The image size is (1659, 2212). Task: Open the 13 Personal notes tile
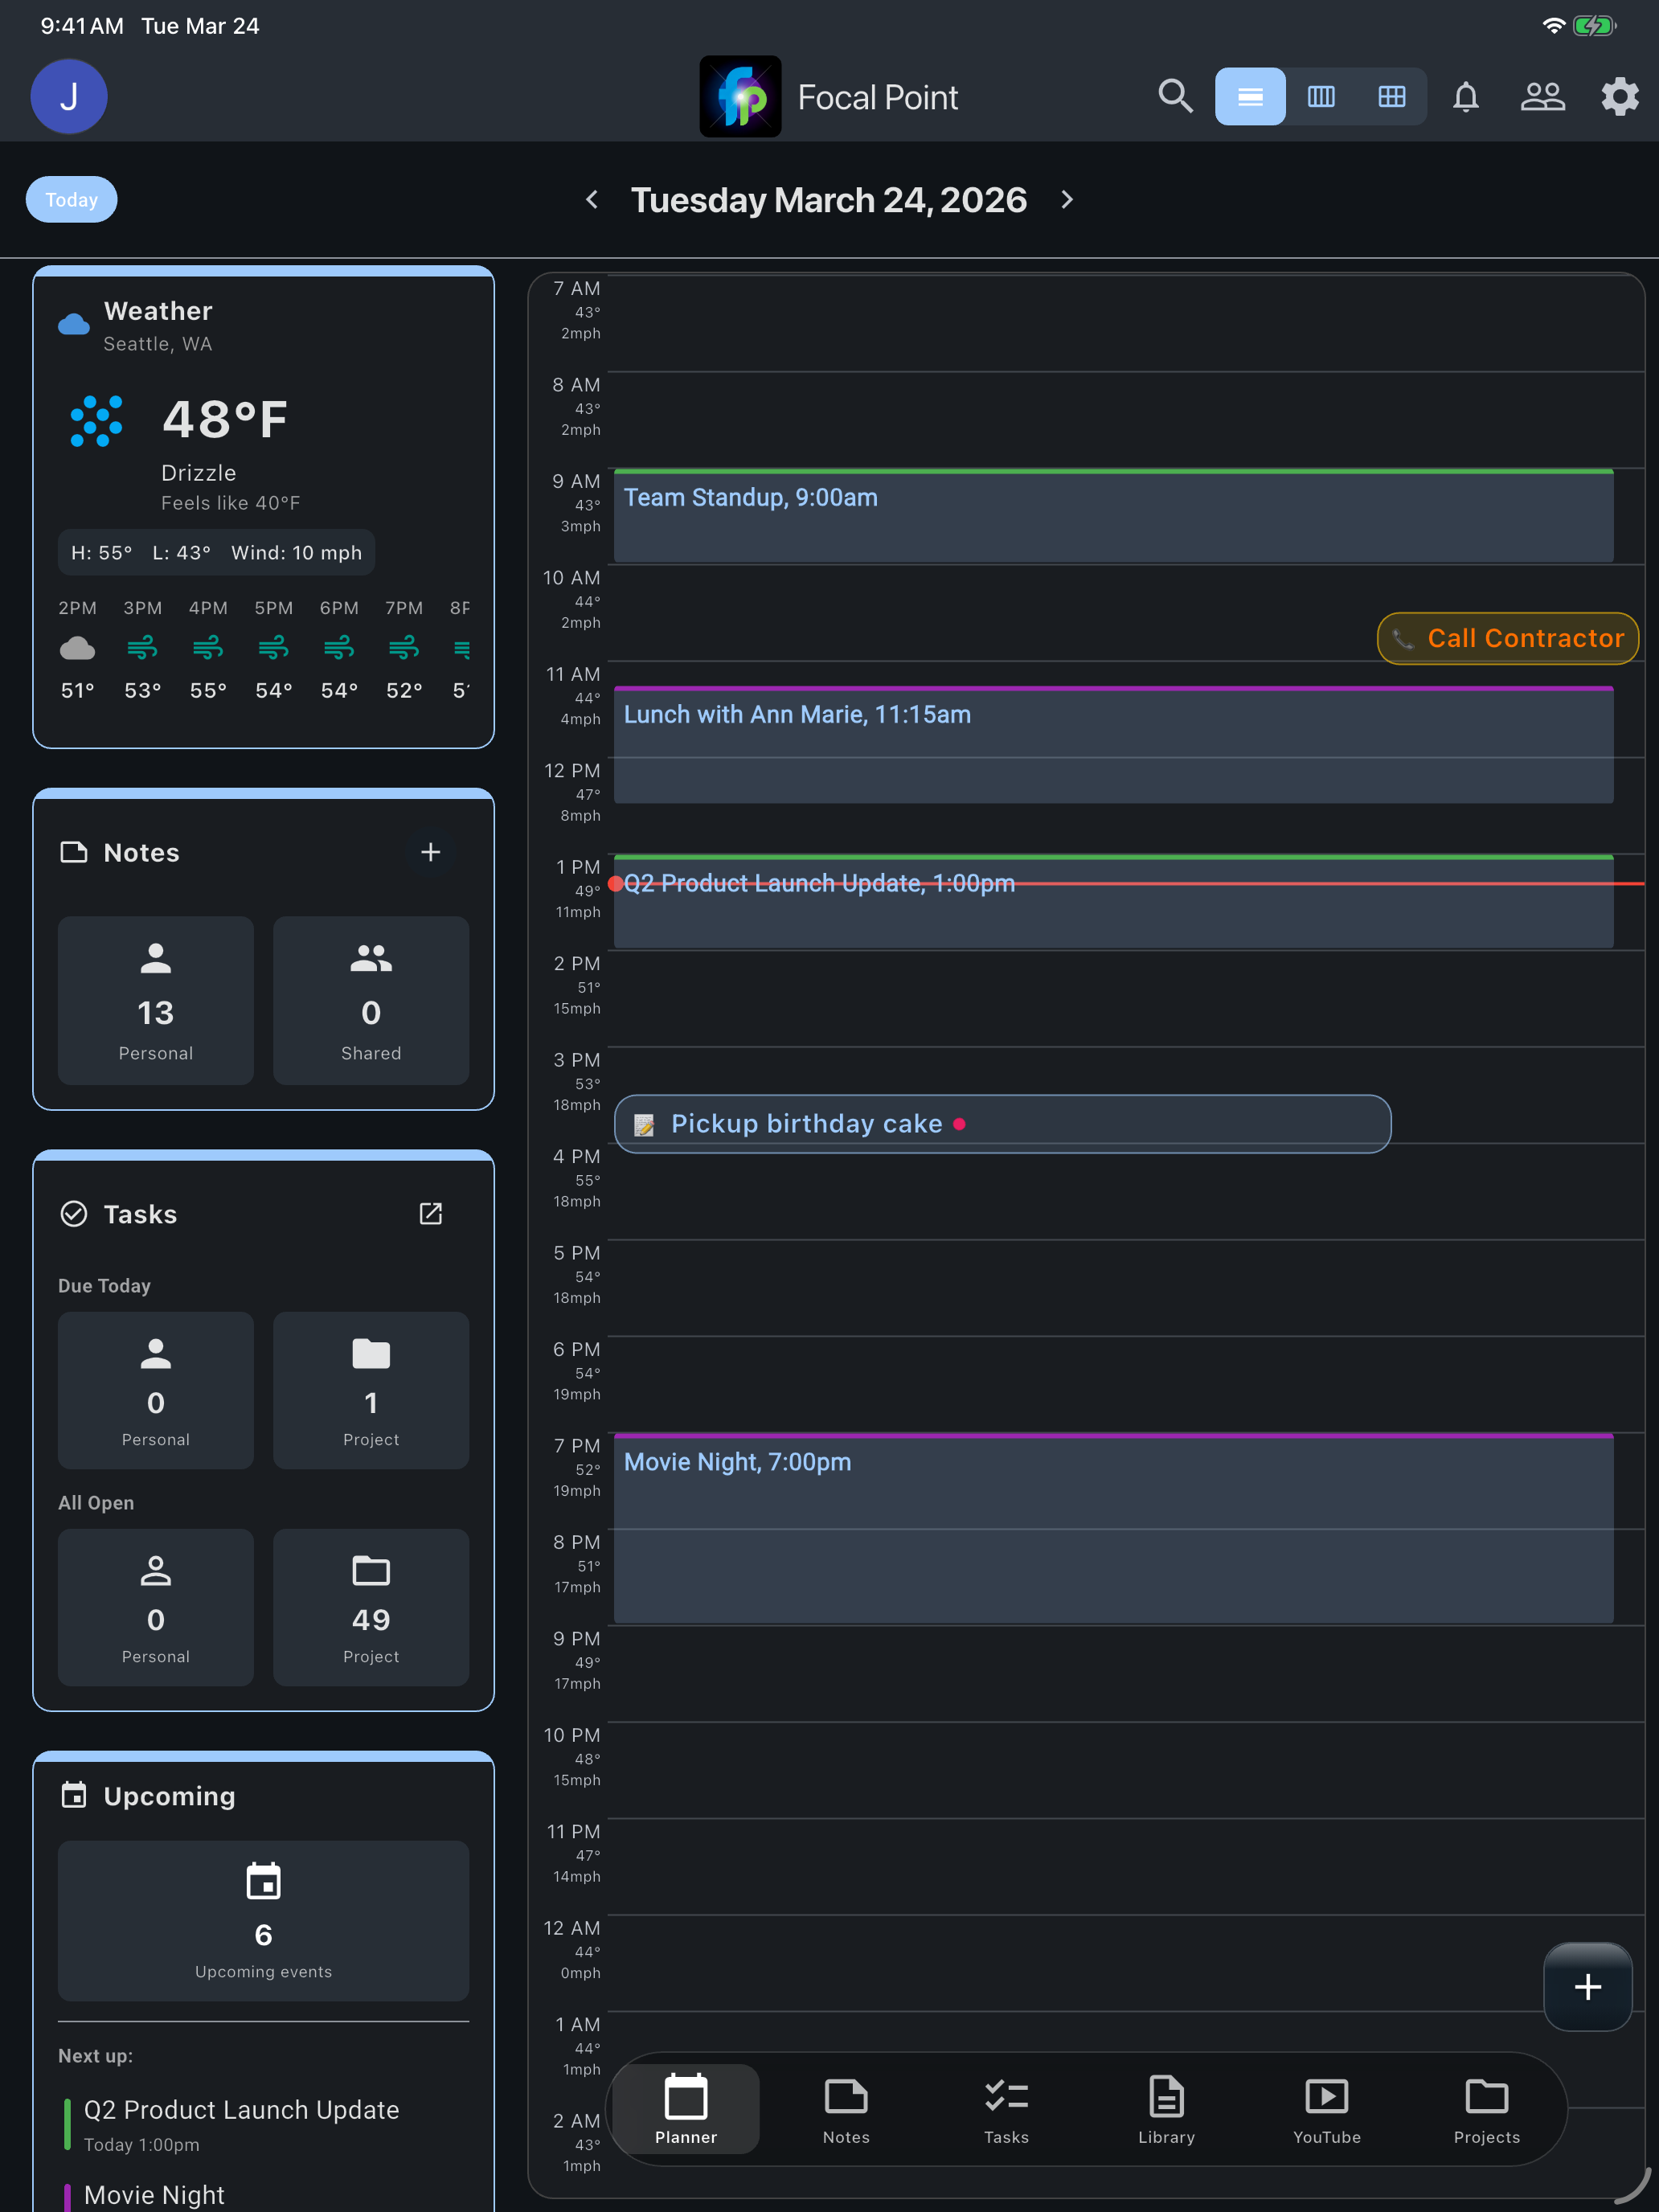pyautogui.click(x=156, y=1000)
